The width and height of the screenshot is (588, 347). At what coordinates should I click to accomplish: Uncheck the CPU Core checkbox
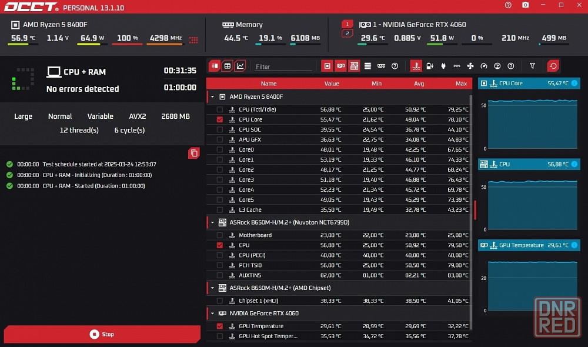(220, 119)
